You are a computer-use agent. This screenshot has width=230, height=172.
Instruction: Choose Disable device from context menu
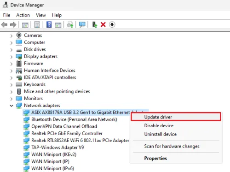[x=176, y=125]
